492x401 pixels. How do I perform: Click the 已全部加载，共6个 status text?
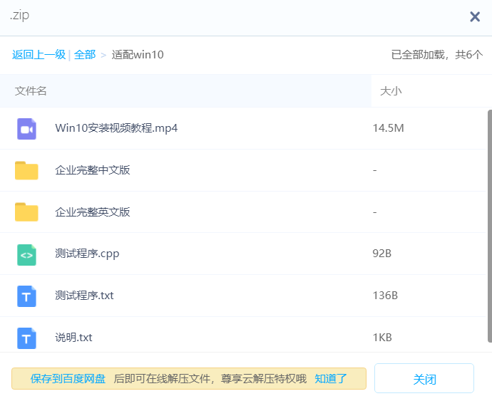[437, 55]
